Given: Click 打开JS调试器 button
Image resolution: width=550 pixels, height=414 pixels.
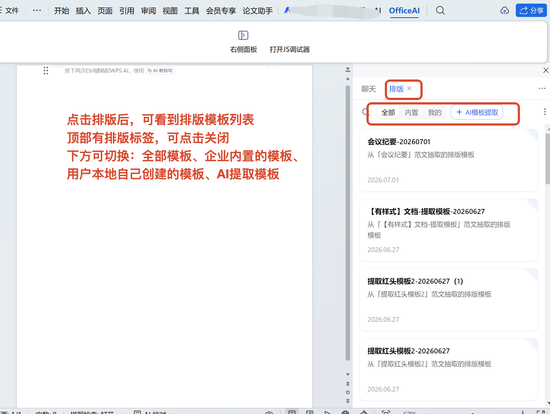Looking at the screenshot, I should point(289,49).
